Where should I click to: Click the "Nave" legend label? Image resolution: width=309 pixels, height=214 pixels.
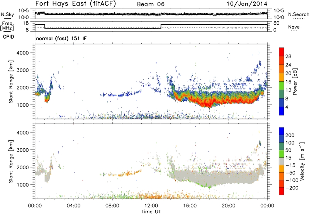pyautogui.click(x=294, y=27)
